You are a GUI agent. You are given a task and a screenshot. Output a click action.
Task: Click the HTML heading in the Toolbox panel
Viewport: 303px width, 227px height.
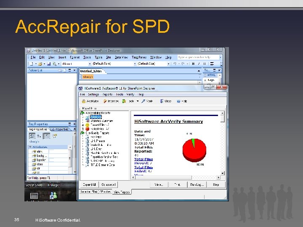coord(211,75)
